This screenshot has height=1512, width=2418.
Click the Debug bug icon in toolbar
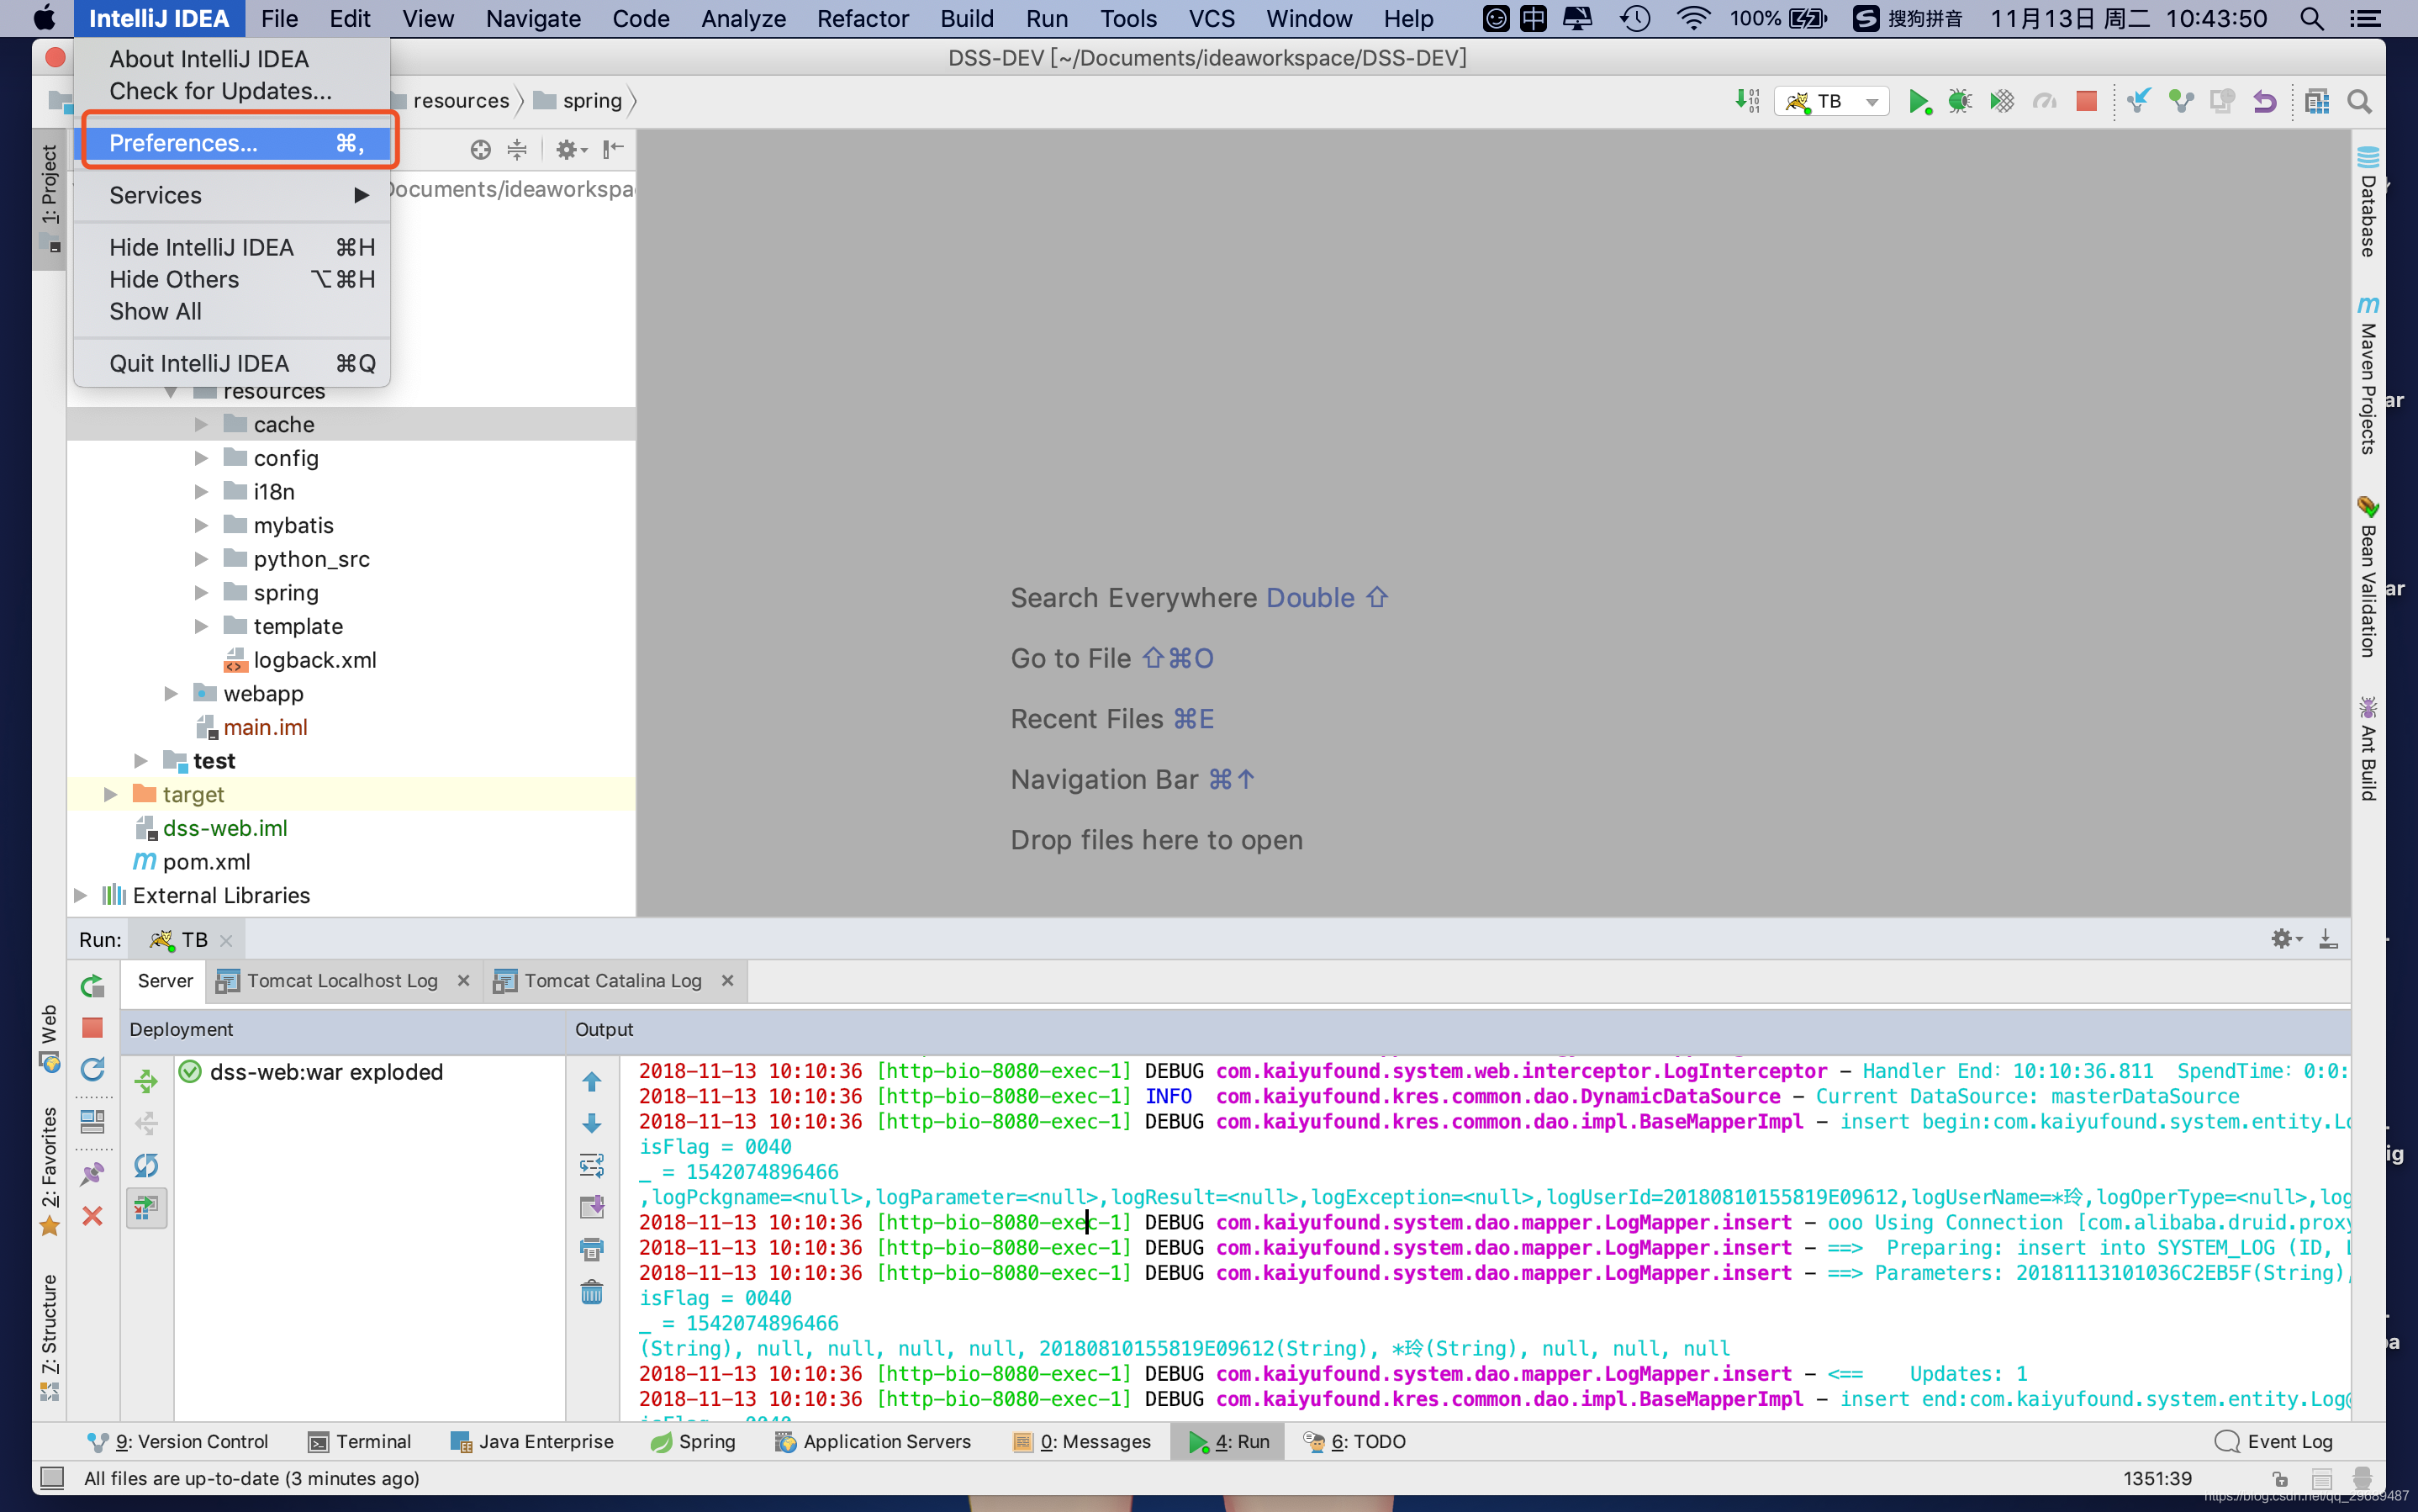click(1960, 101)
